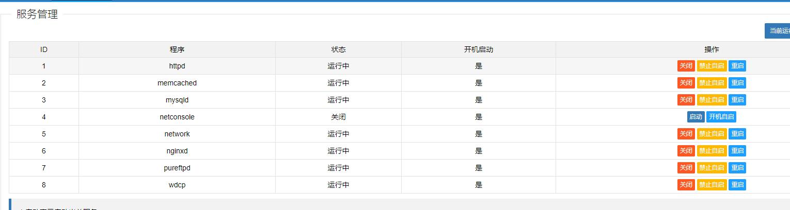790x210 pixels.
Task: Restart the nginxd service
Action: 737,151
